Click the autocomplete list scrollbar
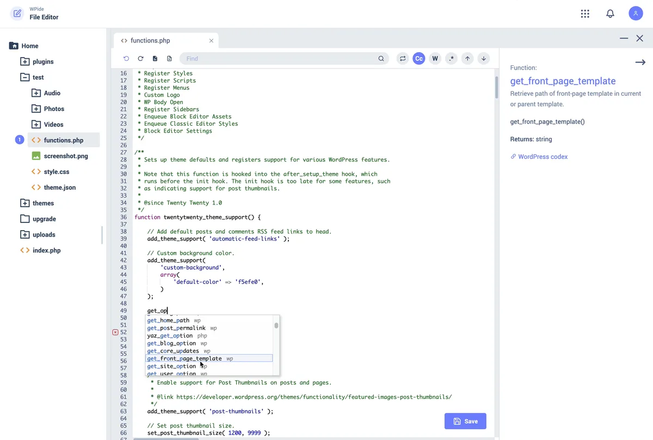The width and height of the screenshot is (653, 440). 276,325
